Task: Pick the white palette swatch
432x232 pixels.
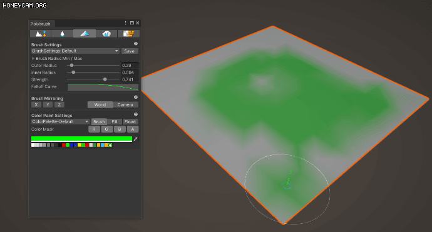Action: (x=33, y=145)
